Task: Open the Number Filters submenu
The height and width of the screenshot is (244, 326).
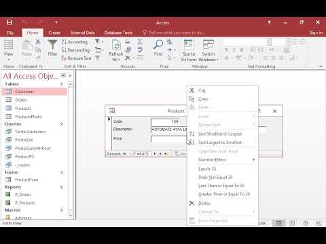Action: coord(223,160)
